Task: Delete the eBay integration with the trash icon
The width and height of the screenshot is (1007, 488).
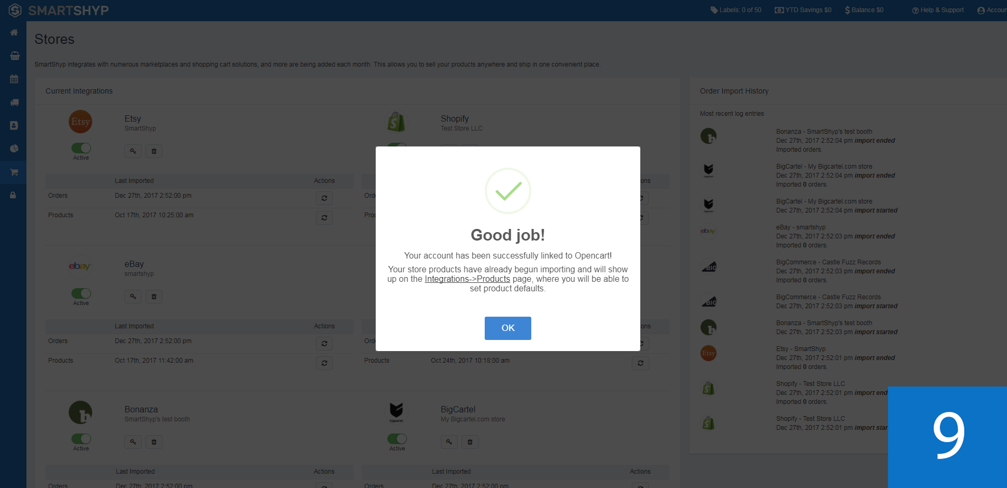Action: pos(154,297)
